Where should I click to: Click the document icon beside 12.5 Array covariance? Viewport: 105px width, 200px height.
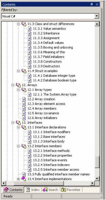[x=24, y=113]
